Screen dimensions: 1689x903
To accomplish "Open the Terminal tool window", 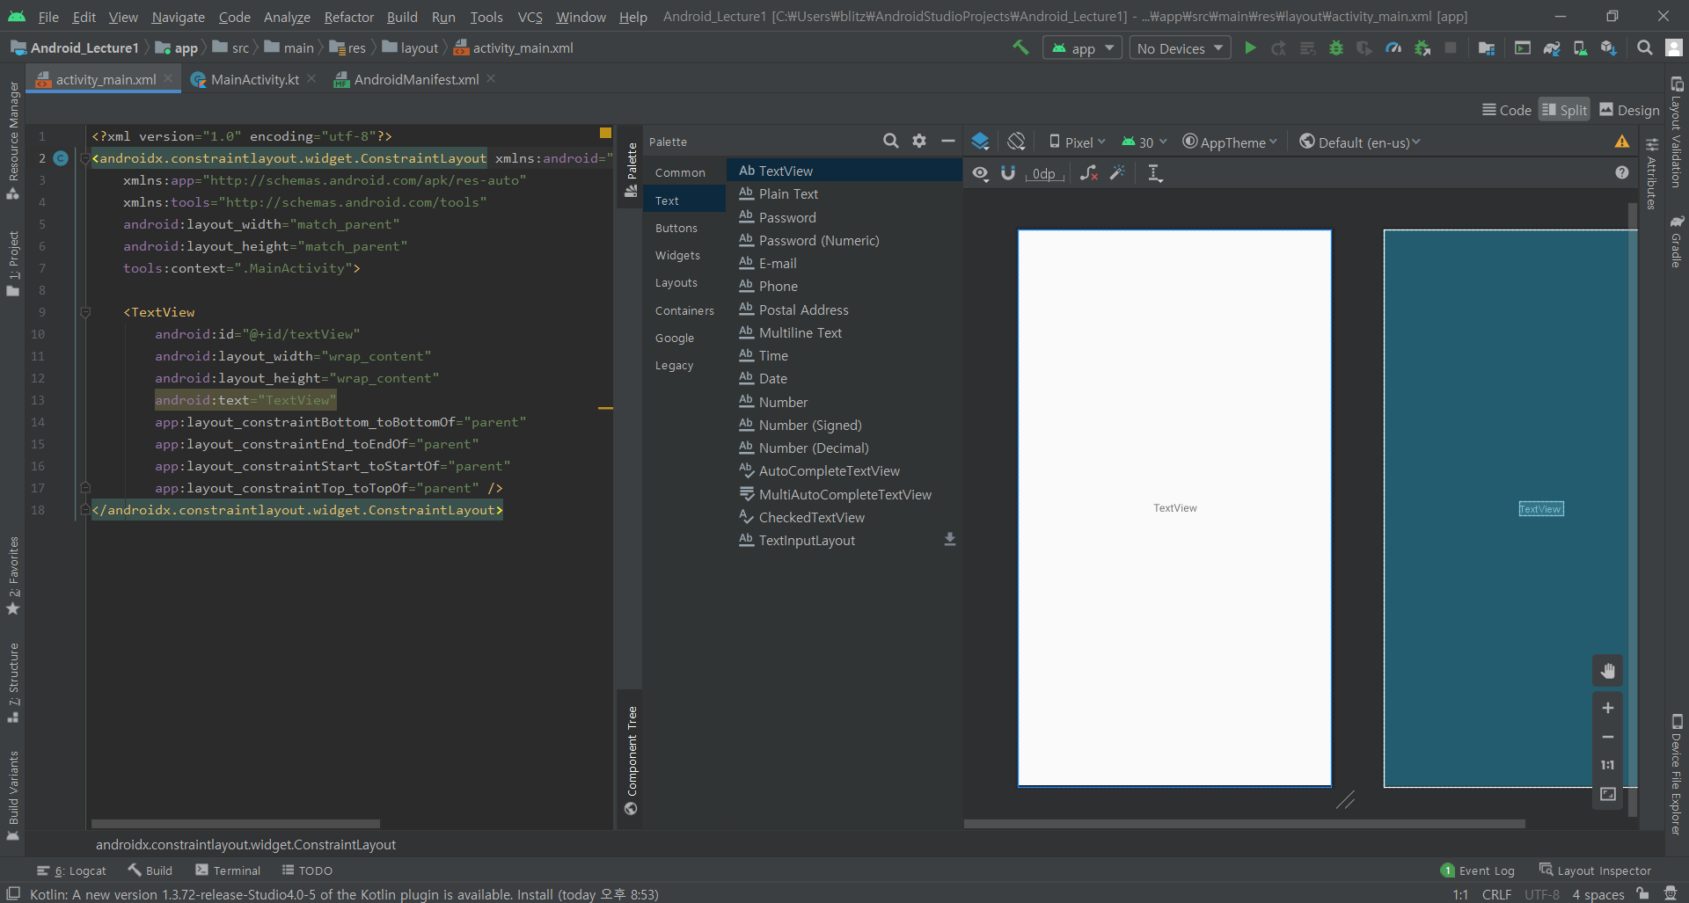I will 228,870.
